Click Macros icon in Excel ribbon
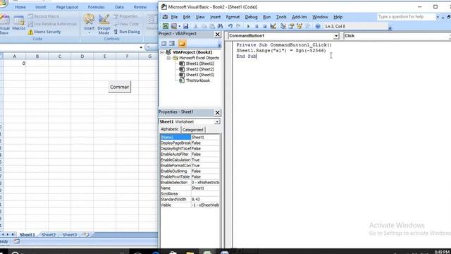Viewport: 451px width, 254px height. 19,23
